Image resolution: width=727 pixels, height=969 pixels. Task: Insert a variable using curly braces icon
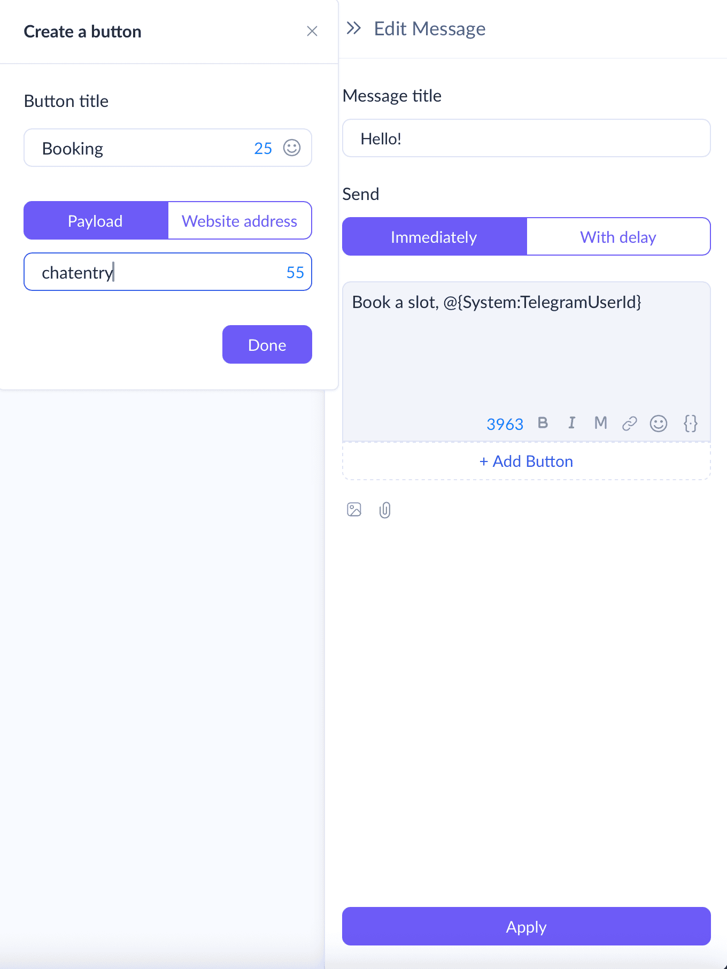691,424
